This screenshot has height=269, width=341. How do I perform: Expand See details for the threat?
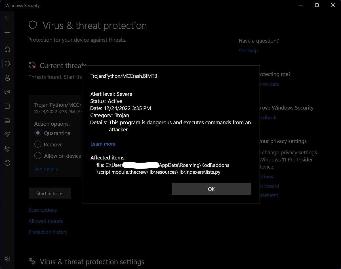point(46,169)
